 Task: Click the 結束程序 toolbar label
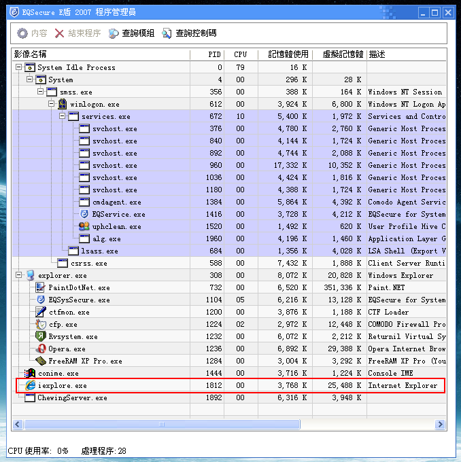[x=84, y=33]
